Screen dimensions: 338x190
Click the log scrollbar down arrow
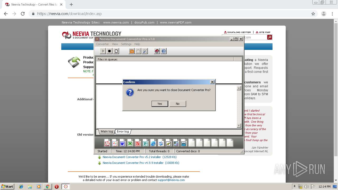coord(239,126)
